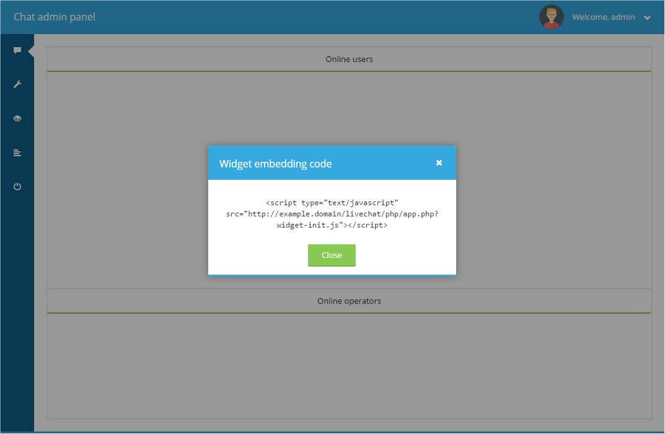
Task: Select the widget embedding script code
Action: point(332,214)
